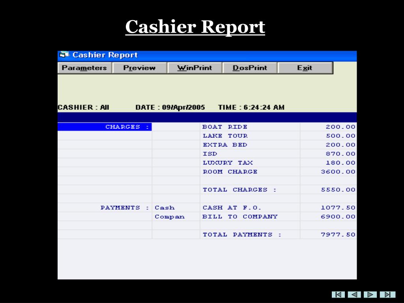The width and height of the screenshot is (404, 303).
Task: Click the 6900.00 company bill amount
Action: [x=338, y=217]
